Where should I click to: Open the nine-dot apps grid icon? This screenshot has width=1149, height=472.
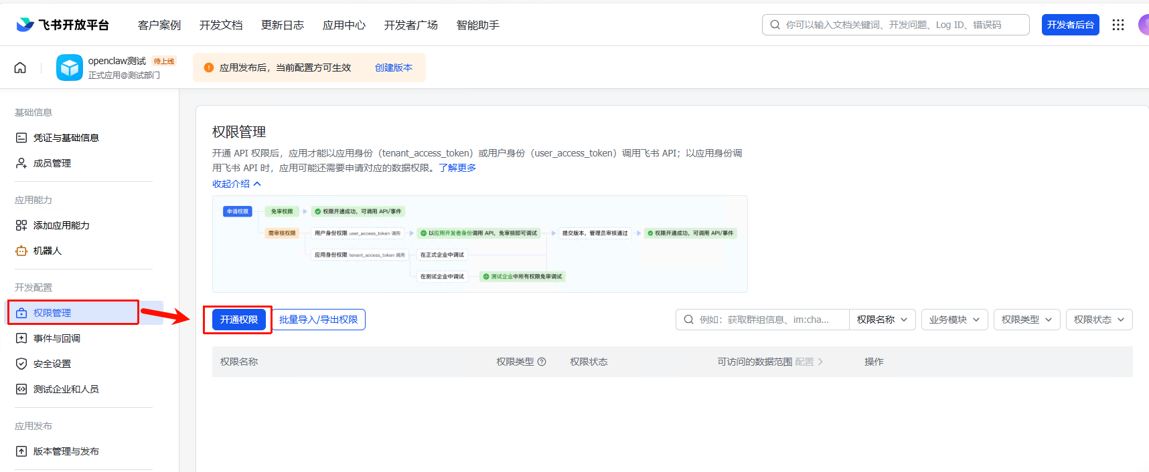point(1118,25)
